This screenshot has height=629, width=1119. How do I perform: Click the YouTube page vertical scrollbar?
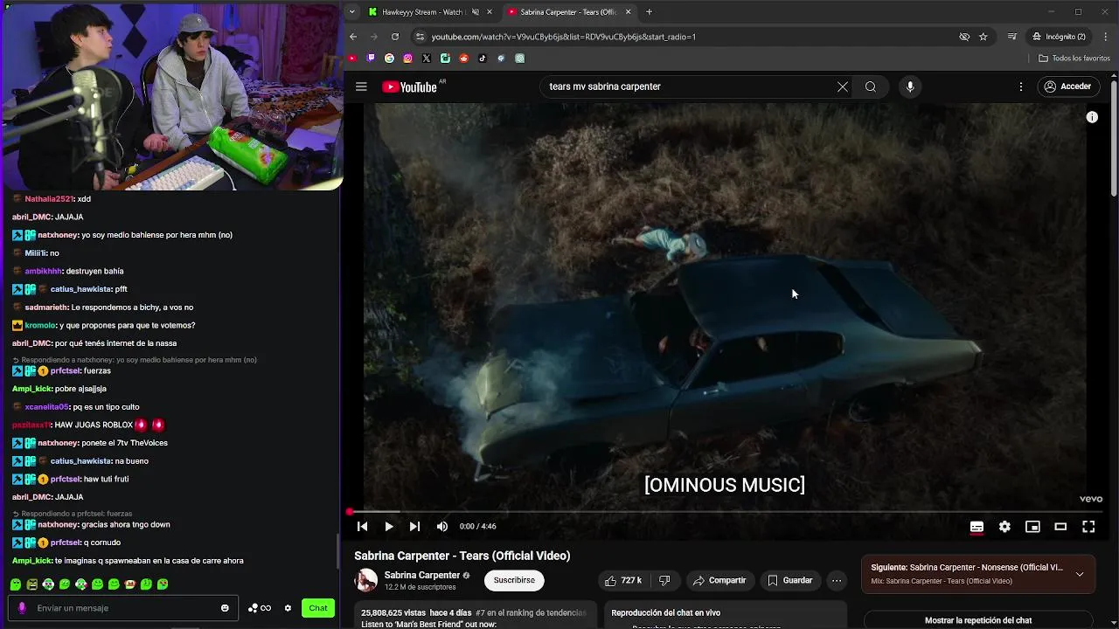coord(1114,140)
